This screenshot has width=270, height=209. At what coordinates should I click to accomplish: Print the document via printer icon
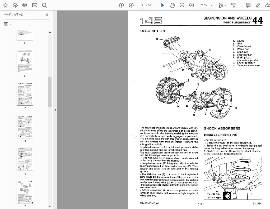[x=25, y=5]
